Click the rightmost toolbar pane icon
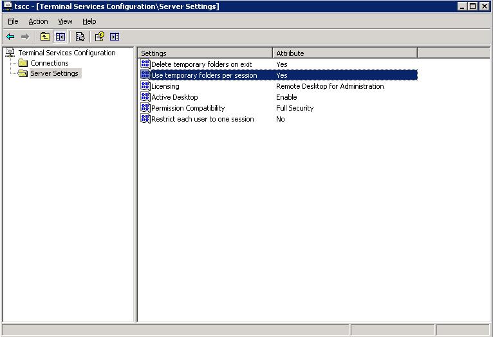 pos(115,37)
